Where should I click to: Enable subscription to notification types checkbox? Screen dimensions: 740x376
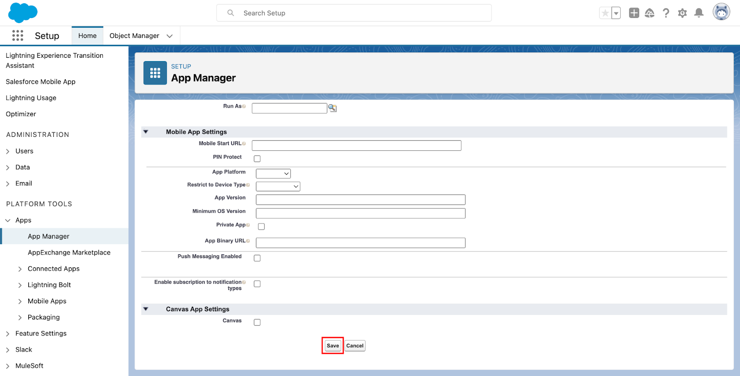257,284
